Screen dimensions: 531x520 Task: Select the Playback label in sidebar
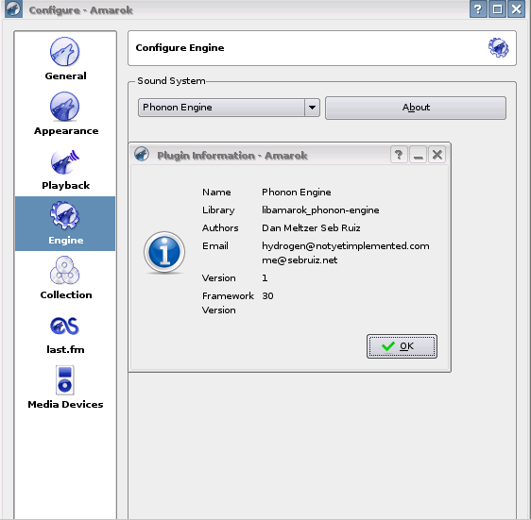pos(66,185)
